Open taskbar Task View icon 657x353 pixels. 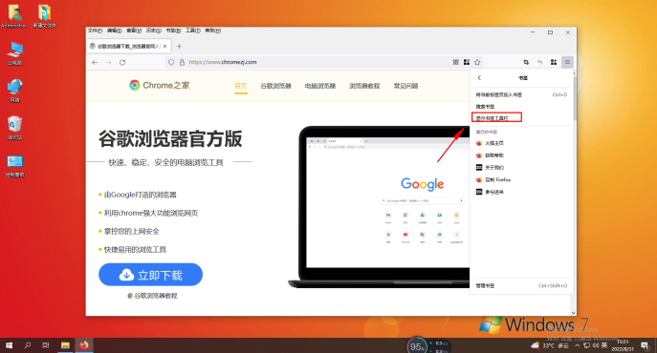click(46, 345)
